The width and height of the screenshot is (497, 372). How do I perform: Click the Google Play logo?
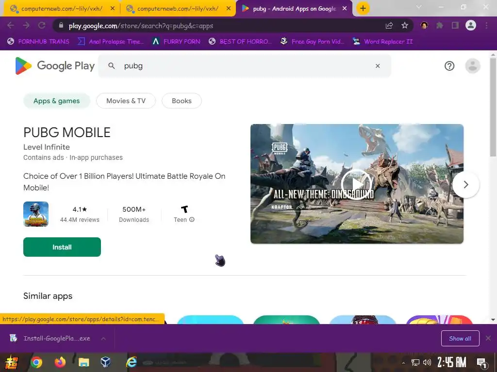[55, 66]
